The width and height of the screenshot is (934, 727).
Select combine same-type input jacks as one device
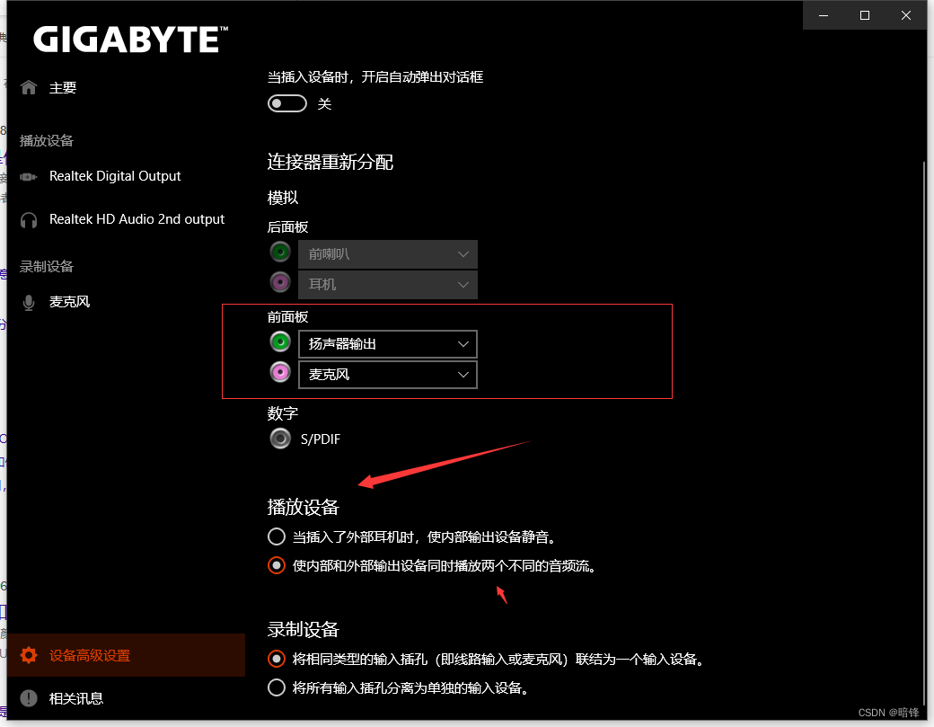point(277,659)
